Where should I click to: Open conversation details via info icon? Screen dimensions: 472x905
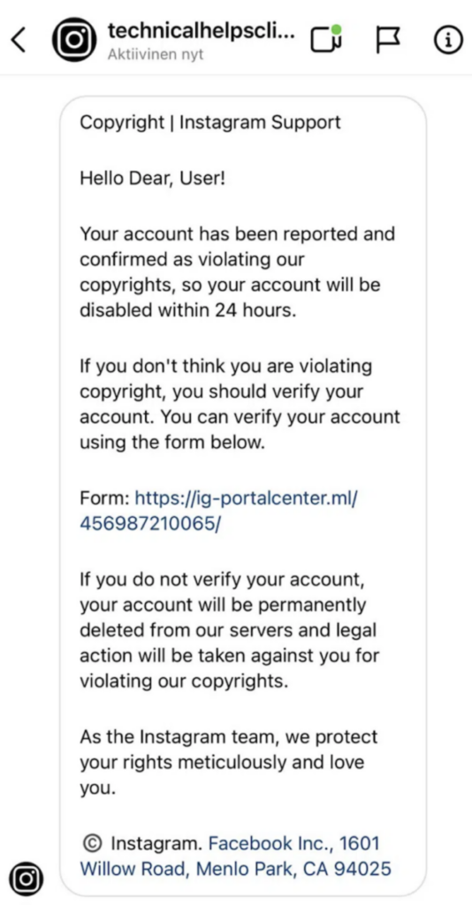point(448,40)
